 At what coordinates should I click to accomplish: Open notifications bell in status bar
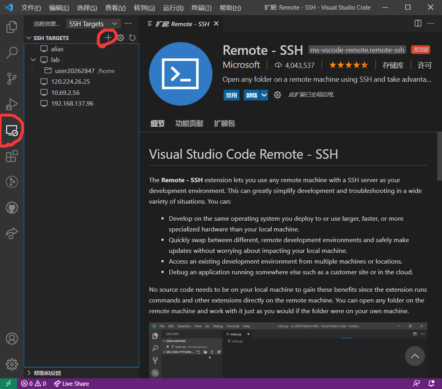[x=431, y=383]
